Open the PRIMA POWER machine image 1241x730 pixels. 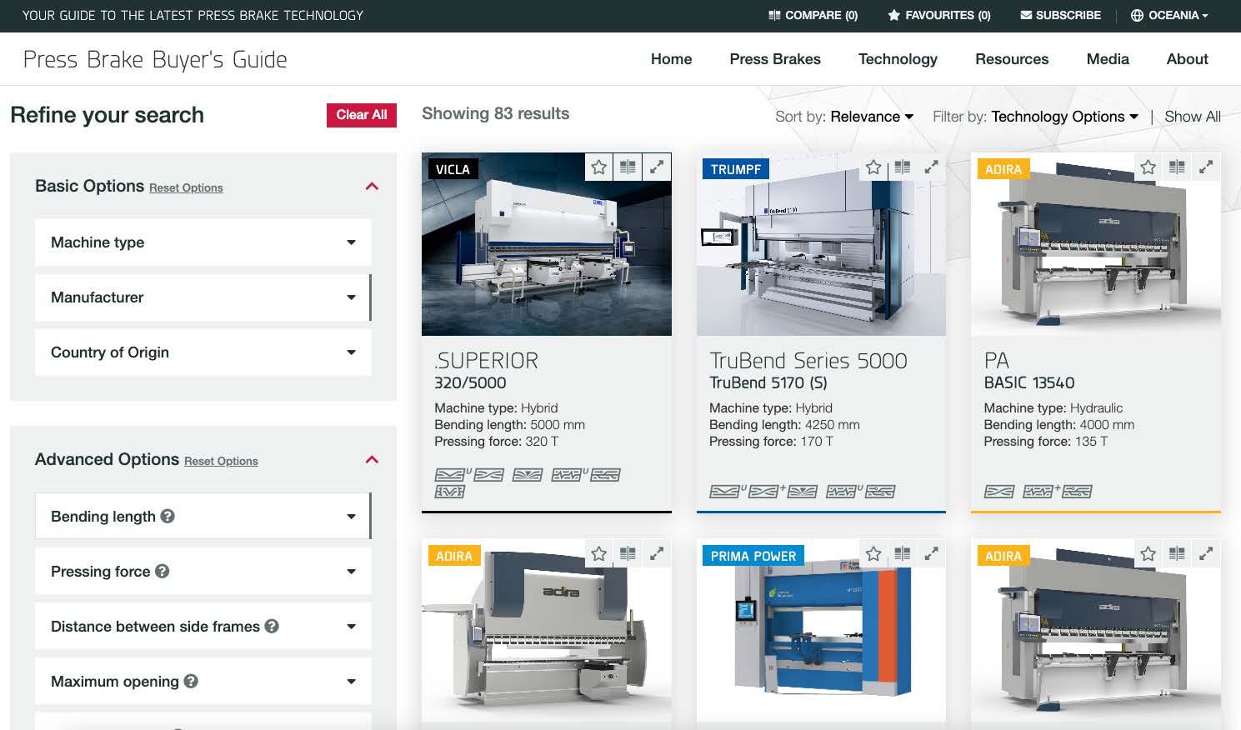tap(821, 630)
